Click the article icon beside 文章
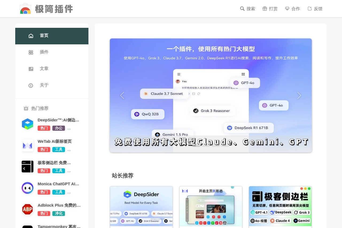 [x=31, y=69]
